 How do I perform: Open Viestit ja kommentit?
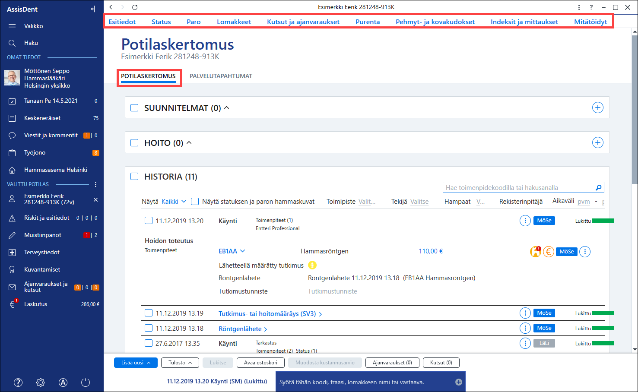point(52,135)
